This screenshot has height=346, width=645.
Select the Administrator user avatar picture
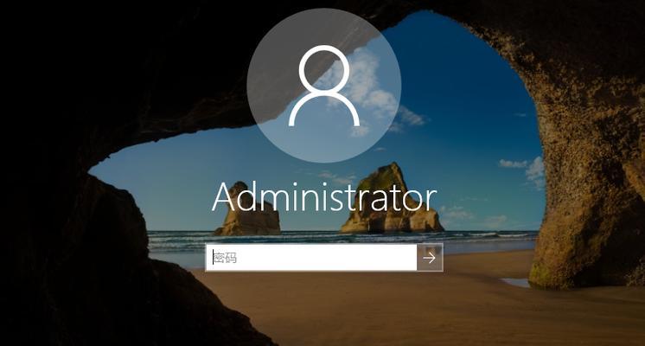pyautogui.click(x=324, y=86)
